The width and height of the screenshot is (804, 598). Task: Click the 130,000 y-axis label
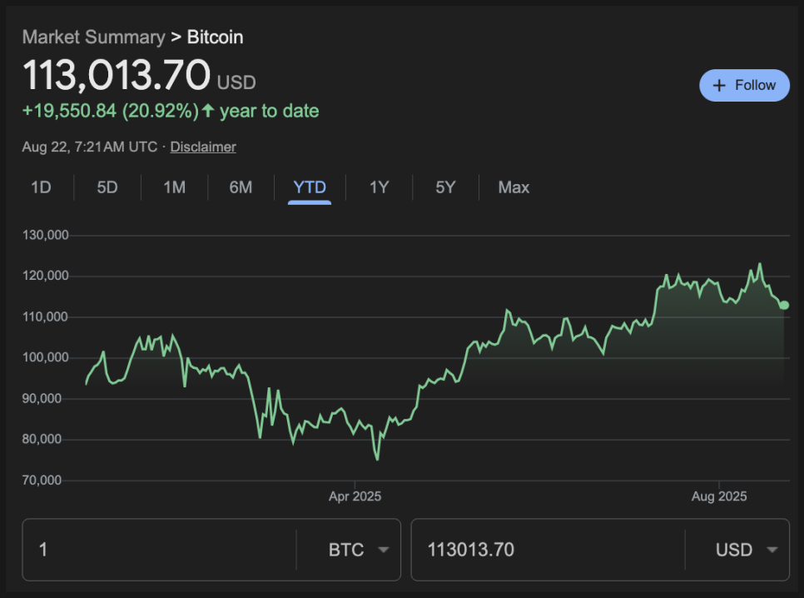coord(45,235)
